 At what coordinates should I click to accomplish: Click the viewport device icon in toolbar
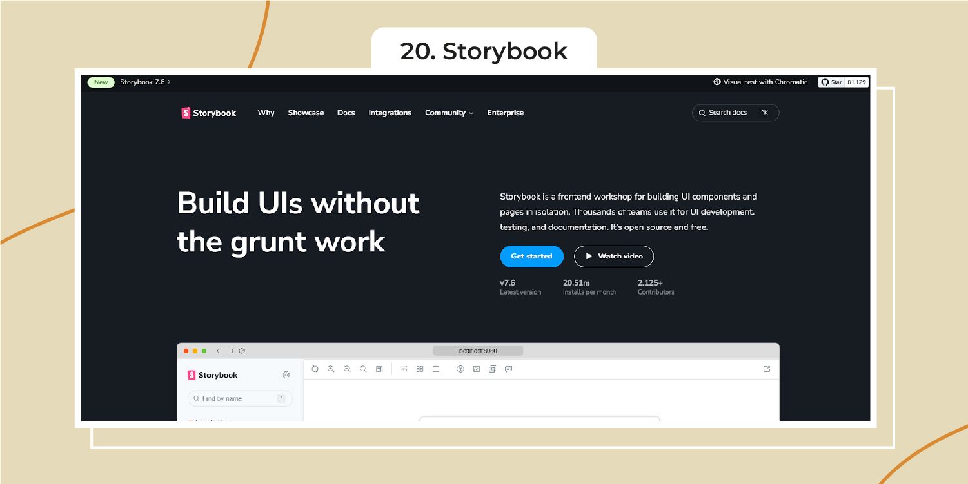[492, 369]
